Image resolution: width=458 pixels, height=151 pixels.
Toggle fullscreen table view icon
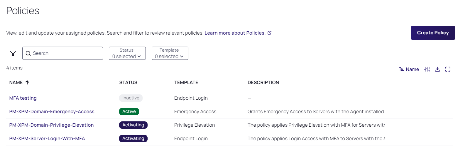pyautogui.click(x=448, y=69)
